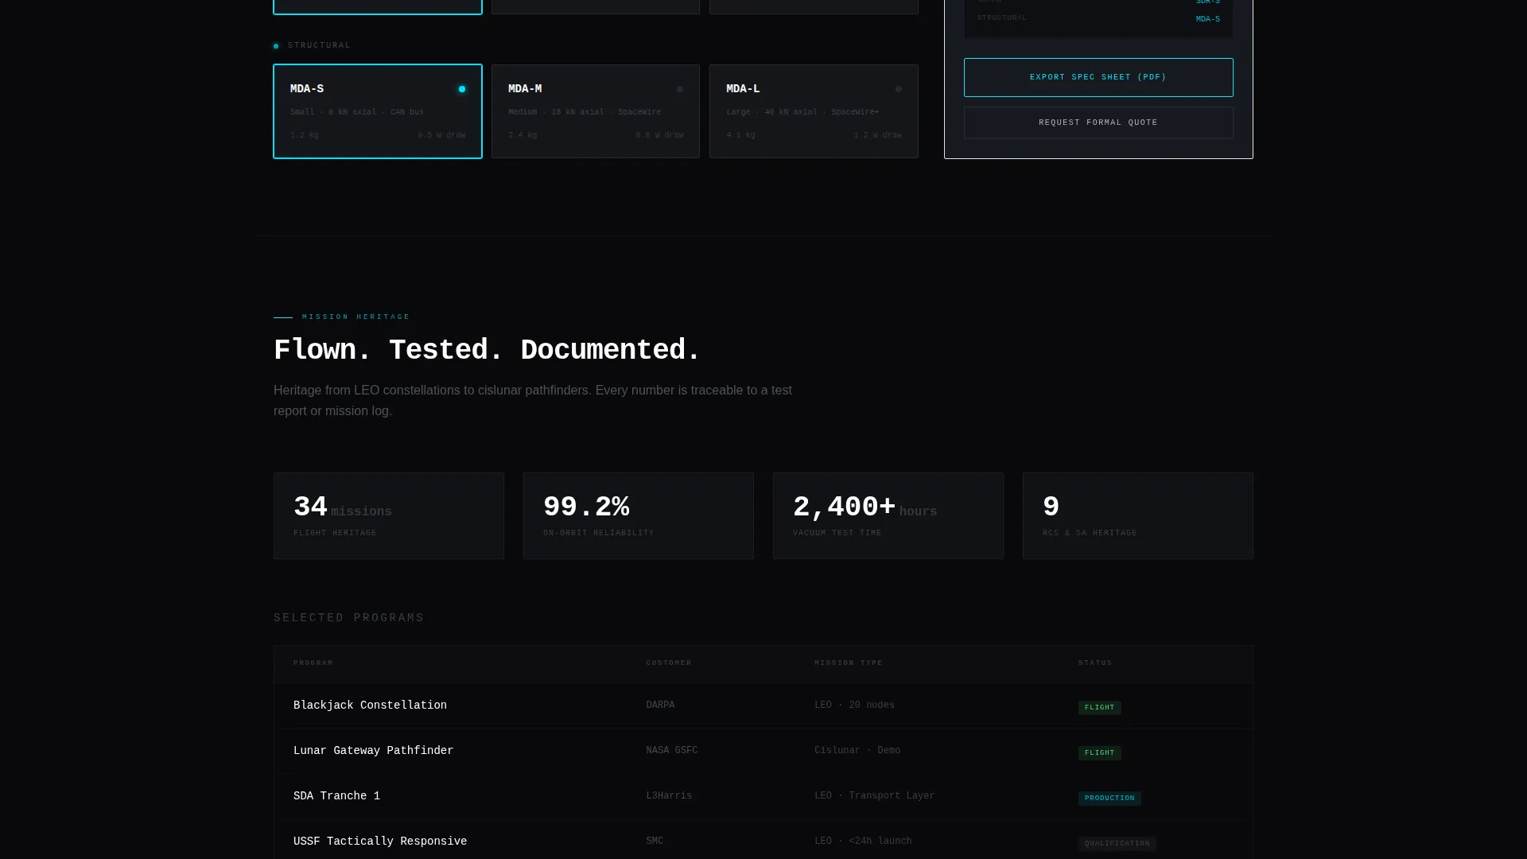Click the 34 missions flight heritage card
Screen dimensions: 1527x859
[x=389, y=516]
